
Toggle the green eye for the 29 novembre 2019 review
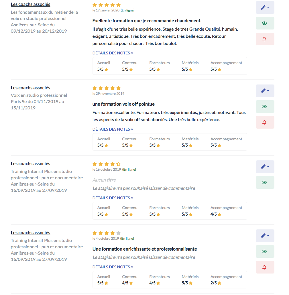265,107
